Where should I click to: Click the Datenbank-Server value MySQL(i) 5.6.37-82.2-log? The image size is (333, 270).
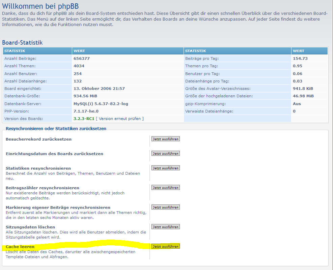100,104
